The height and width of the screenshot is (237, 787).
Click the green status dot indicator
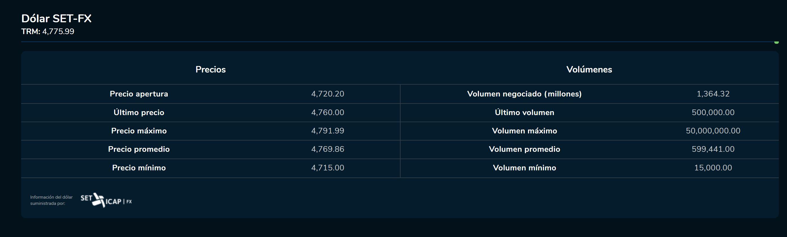pyautogui.click(x=776, y=42)
